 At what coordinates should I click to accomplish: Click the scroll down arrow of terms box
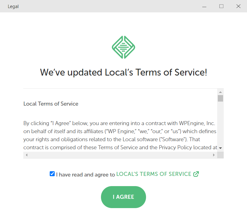tap(220, 148)
